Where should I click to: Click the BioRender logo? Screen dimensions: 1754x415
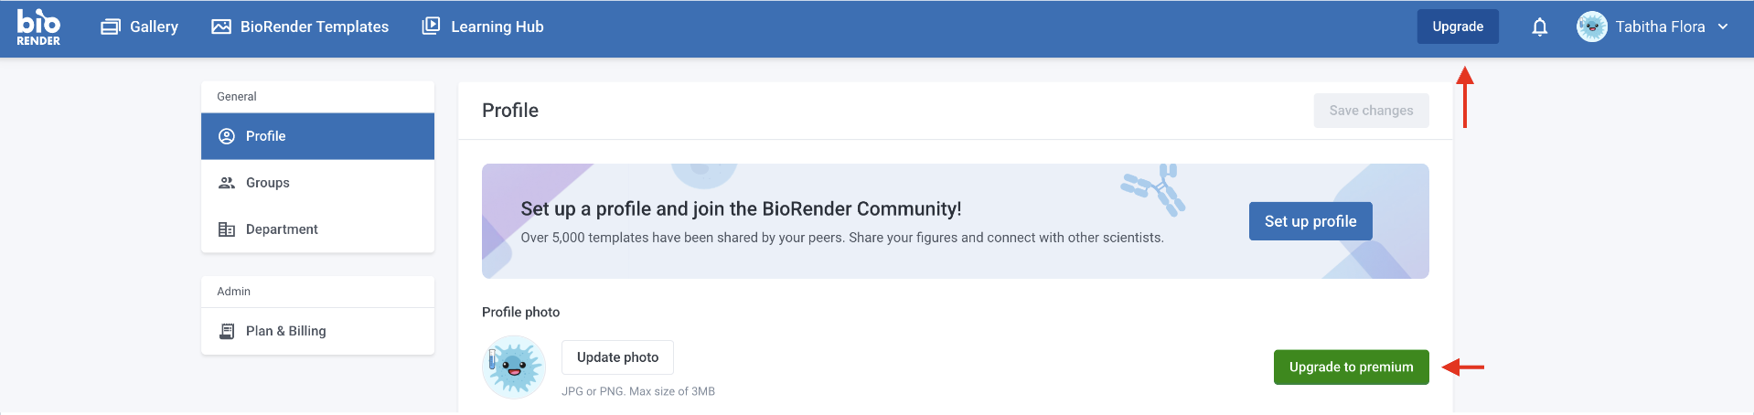(x=38, y=27)
